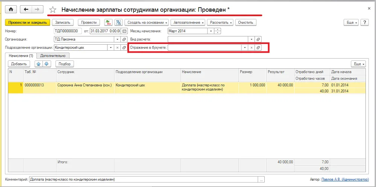This screenshot has height=187, width=376.
Task: Click the Результат column header
Action: pyautogui.click(x=280, y=75)
